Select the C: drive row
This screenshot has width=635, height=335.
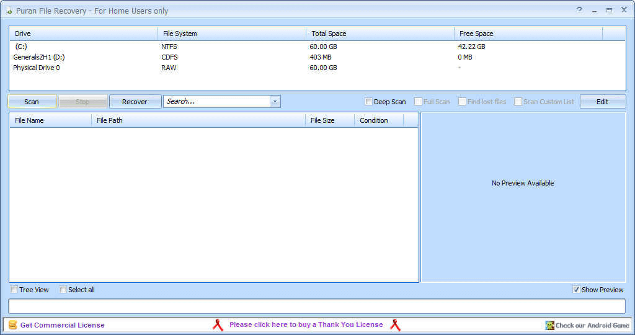click(x=22, y=47)
